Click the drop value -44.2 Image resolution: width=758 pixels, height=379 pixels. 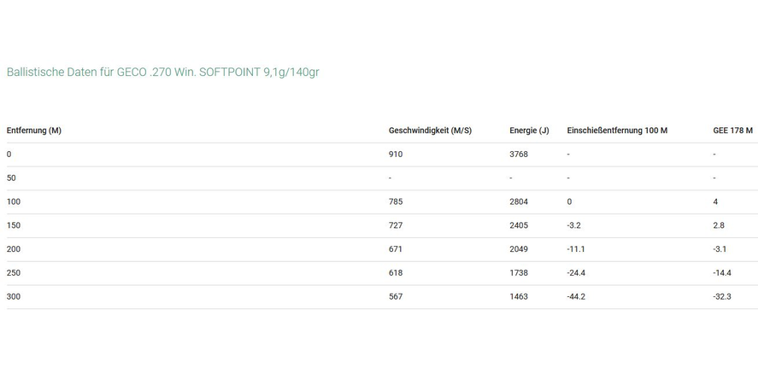[576, 297]
